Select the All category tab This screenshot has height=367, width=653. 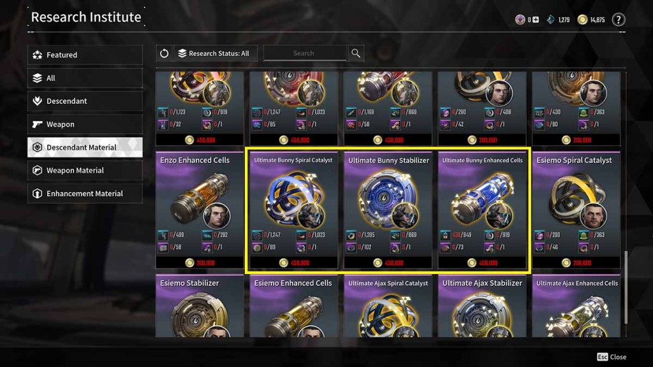85,78
